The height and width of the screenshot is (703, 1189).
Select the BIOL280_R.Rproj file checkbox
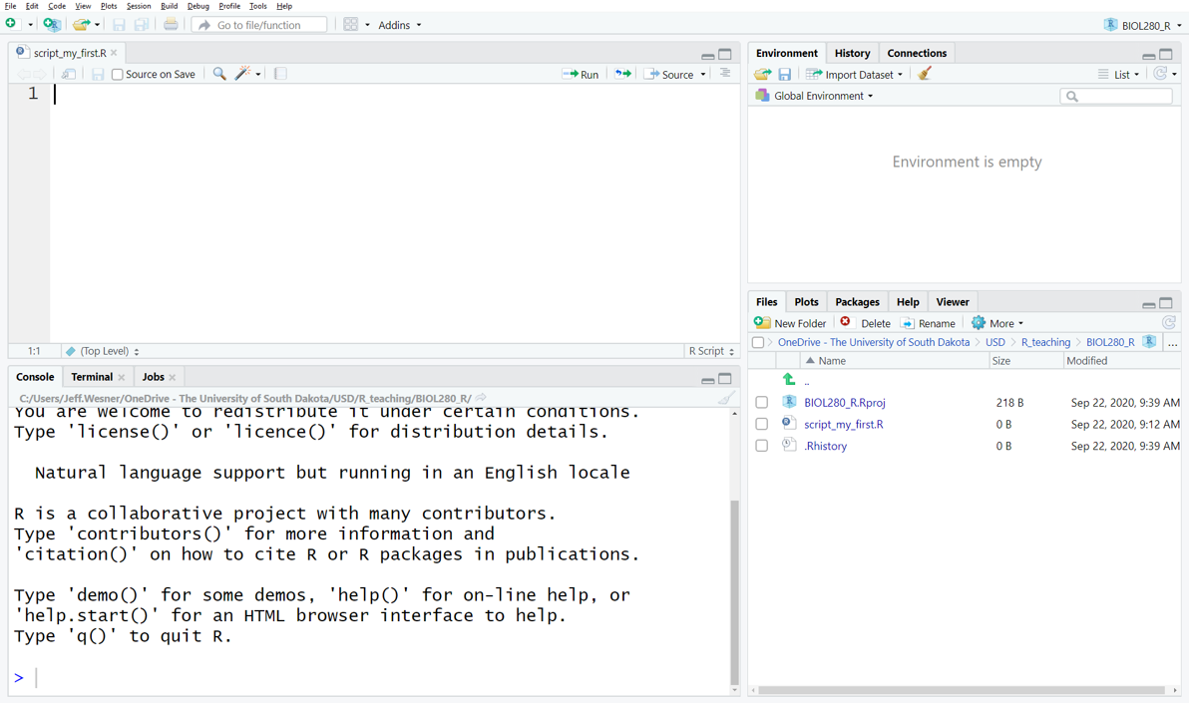(762, 402)
